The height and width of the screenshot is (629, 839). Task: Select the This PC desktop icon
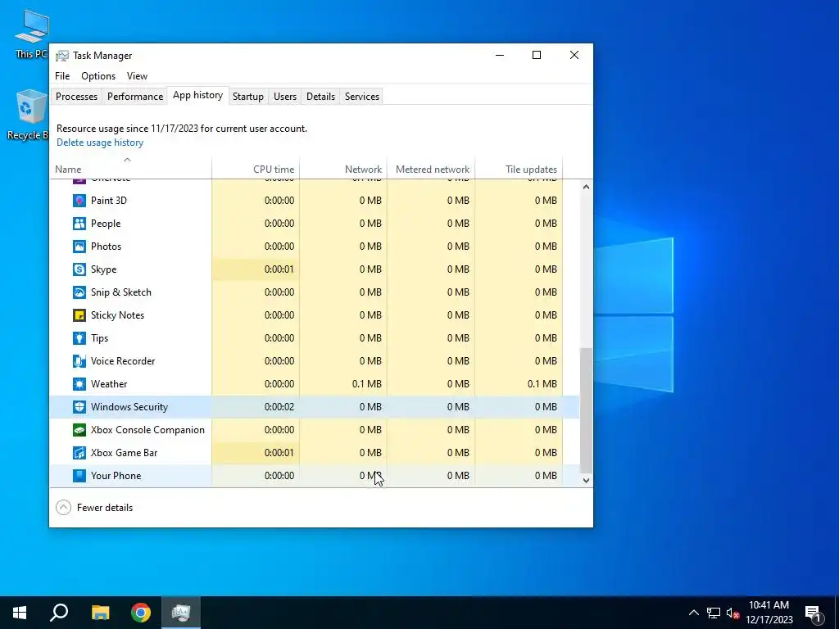31,34
